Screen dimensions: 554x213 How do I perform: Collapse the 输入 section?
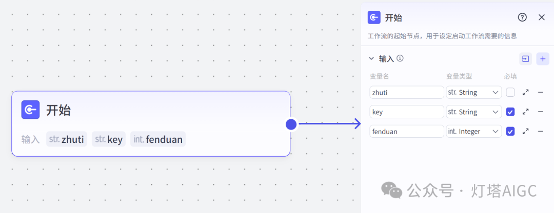point(372,59)
